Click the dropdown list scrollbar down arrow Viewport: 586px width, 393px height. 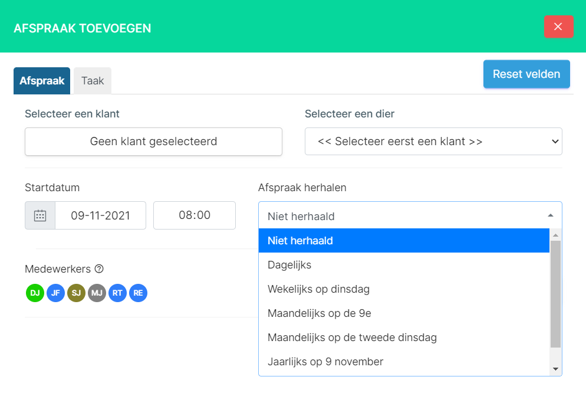click(x=556, y=369)
